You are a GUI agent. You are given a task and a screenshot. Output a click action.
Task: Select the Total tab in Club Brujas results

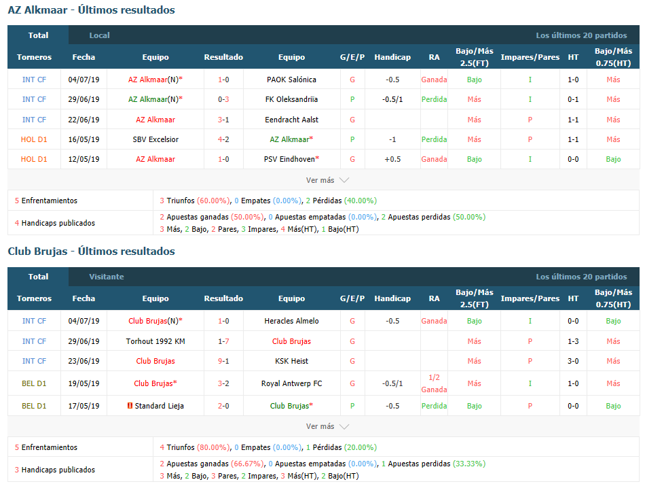point(38,277)
